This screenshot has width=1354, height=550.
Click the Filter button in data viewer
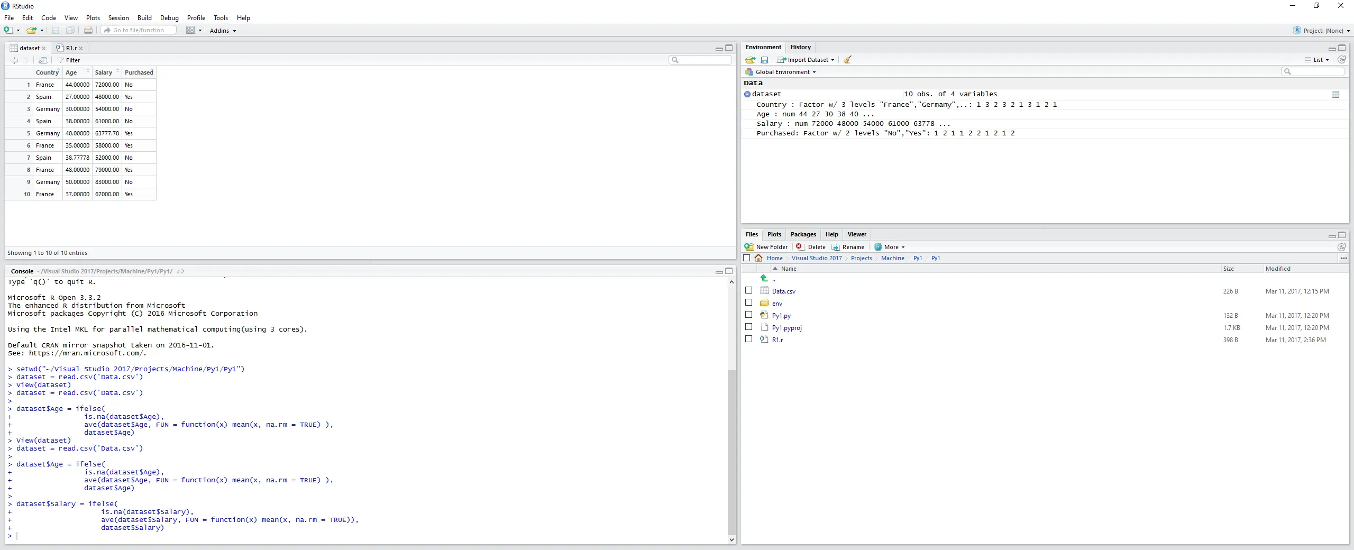pos(69,60)
